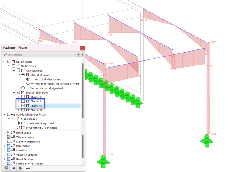230x172 pixels.
Task: Check the Chapter F checkbox
Action: [23, 101]
